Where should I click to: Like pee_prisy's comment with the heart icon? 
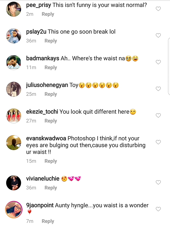[x=158, y=9]
